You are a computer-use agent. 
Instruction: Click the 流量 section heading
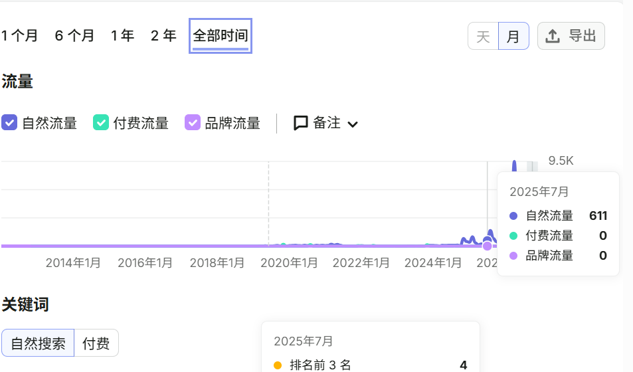(x=17, y=82)
